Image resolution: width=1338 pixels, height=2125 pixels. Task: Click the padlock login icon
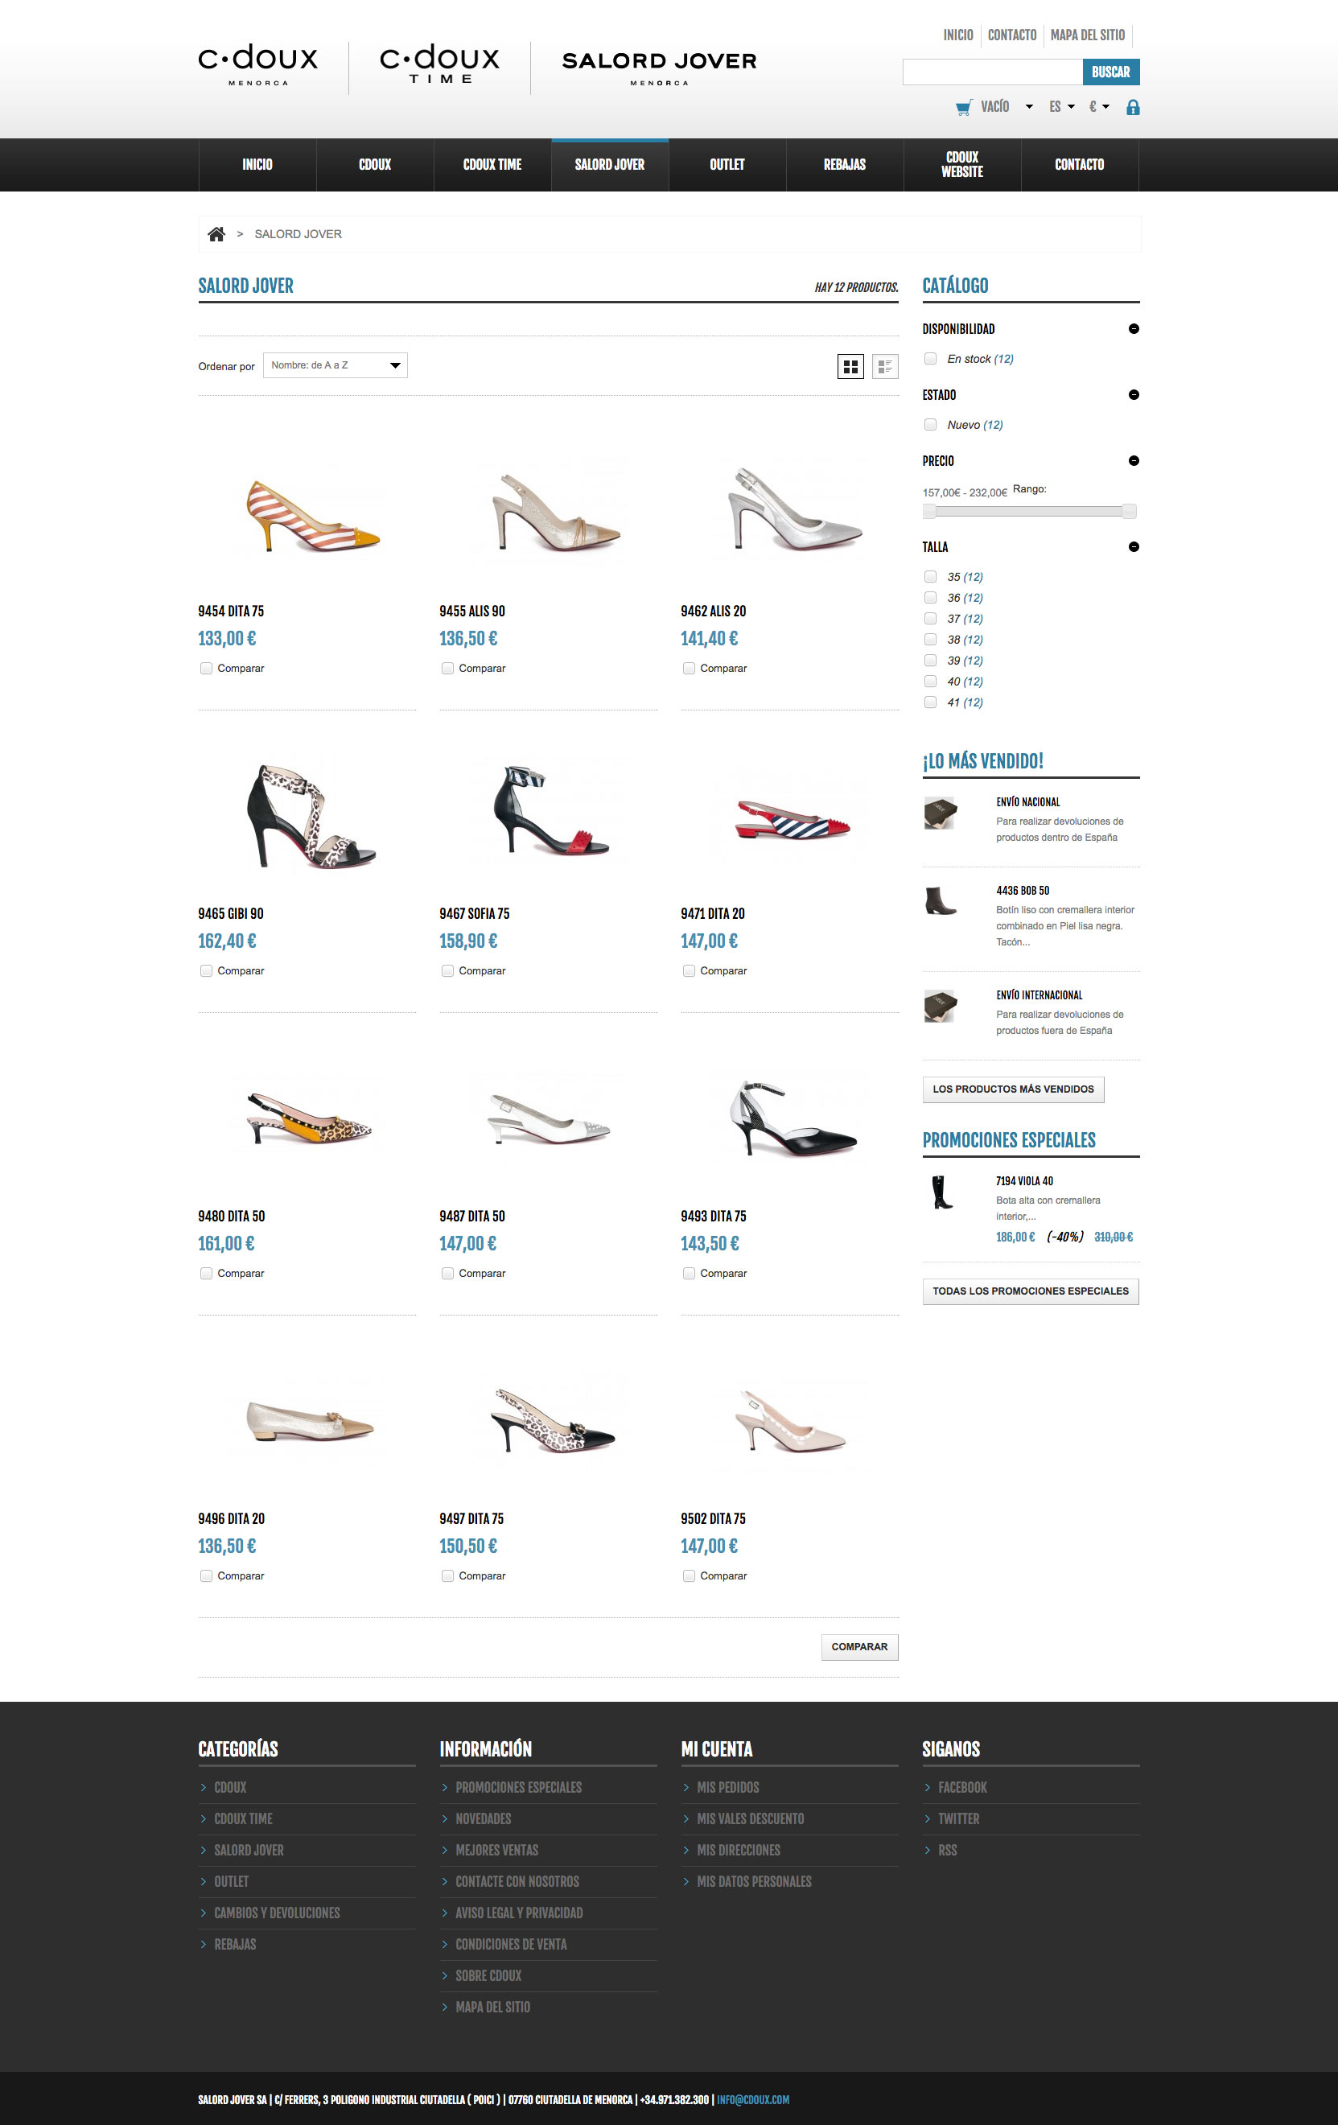tap(1134, 107)
